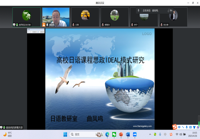Image resolution: width=200 pixels, height=139 pixels.
Task: Open Word from the taskbar
Action: [128, 134]
